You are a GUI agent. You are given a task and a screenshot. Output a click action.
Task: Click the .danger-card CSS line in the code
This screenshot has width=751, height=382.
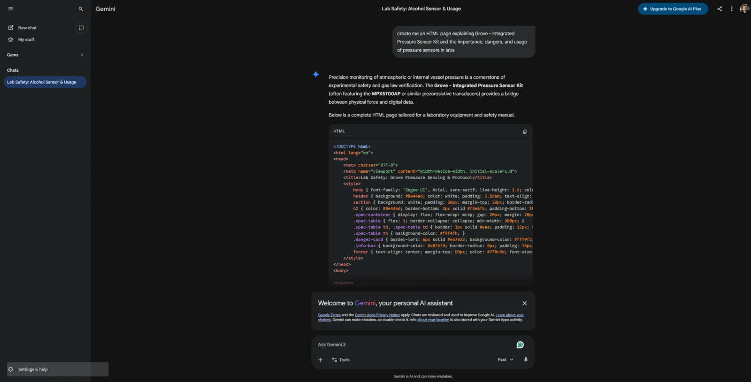tap(443, 239)
